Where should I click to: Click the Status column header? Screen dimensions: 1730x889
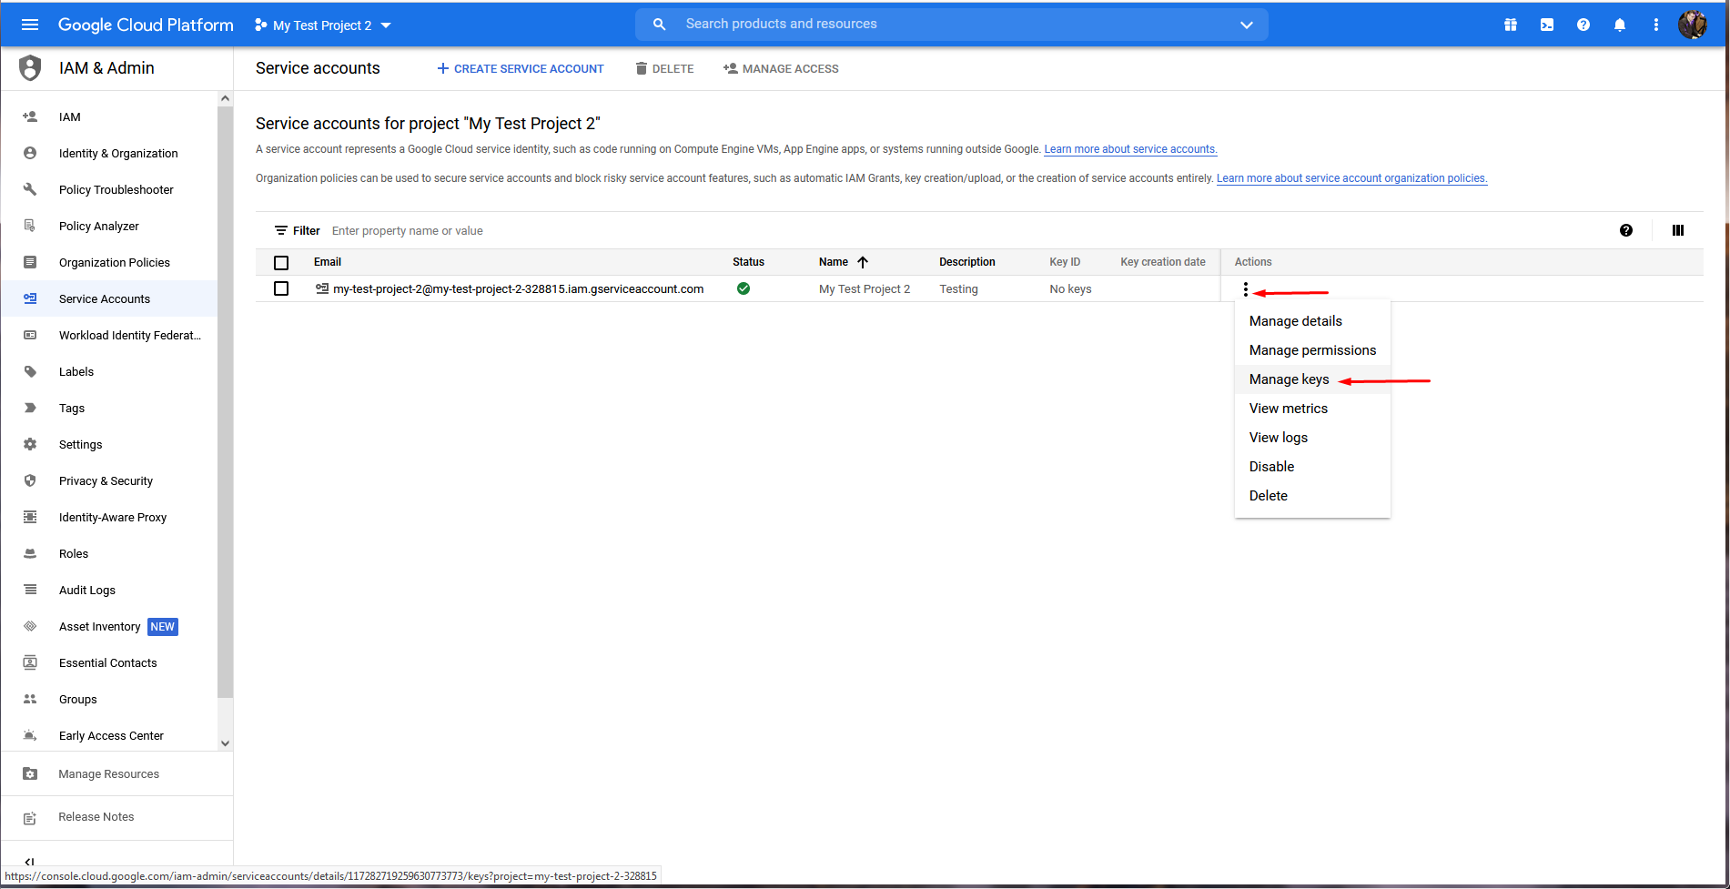(749, 262)
